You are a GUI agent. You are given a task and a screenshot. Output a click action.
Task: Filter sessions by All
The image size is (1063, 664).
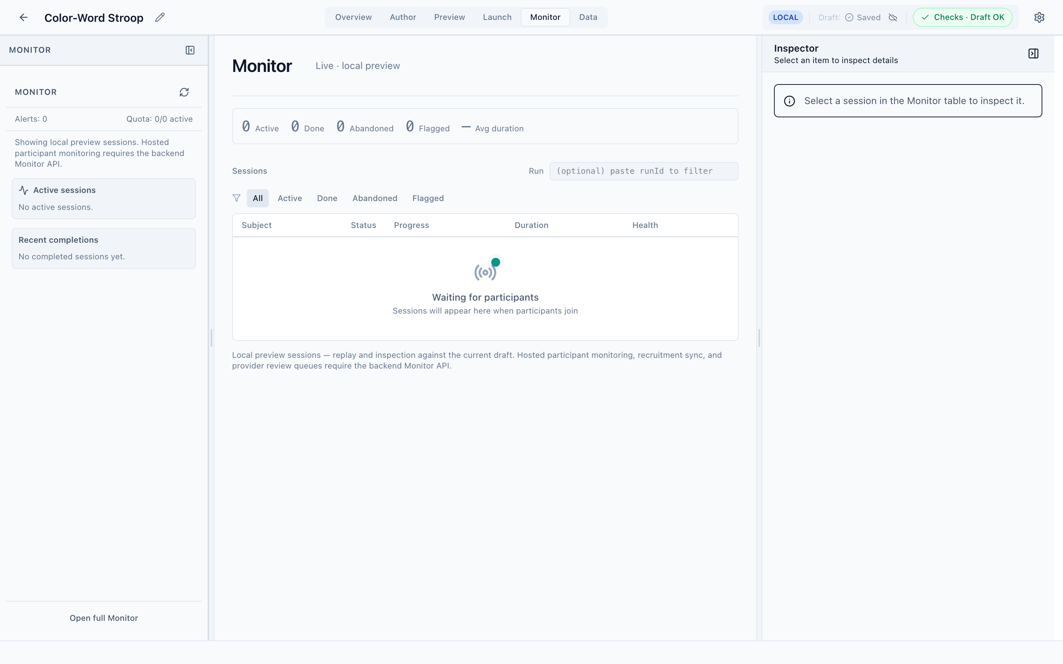258,198
